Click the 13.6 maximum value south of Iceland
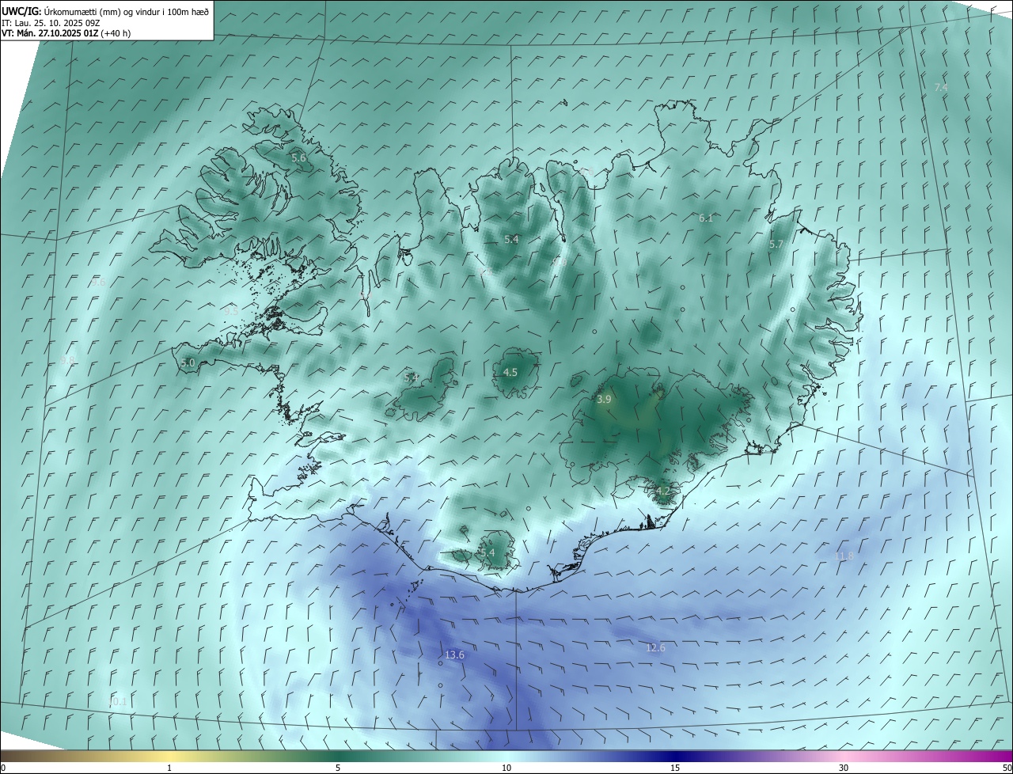 [454, 654]
